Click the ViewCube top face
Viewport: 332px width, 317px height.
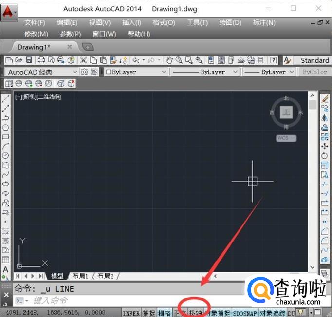(286, 112)
